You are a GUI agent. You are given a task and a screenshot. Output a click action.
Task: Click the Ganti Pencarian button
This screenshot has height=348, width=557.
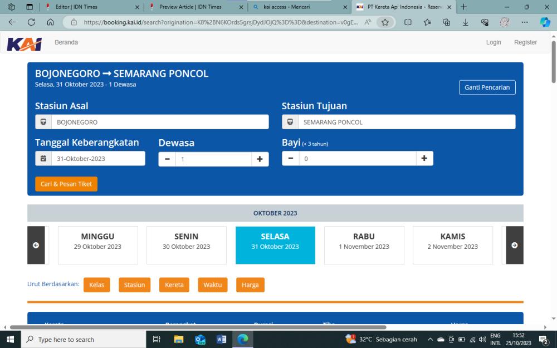(x=487, y=87)
